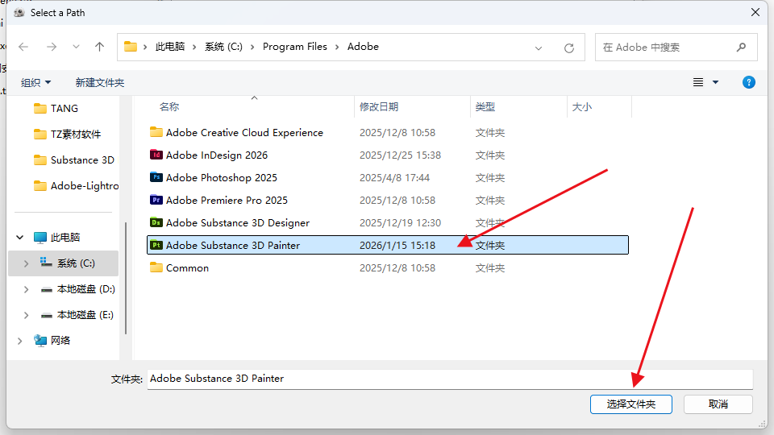Go up one folder level
Screen dimensions: 774x435
[100, 47]
